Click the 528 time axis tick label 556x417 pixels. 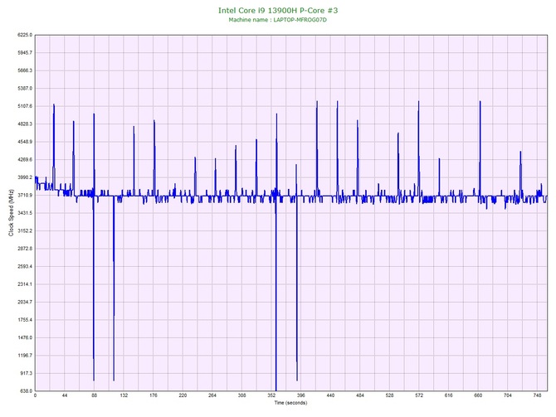click(x=389, y=395)
